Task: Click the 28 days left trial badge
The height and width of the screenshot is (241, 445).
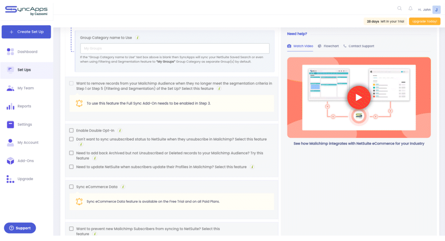Action: (385, 21)
